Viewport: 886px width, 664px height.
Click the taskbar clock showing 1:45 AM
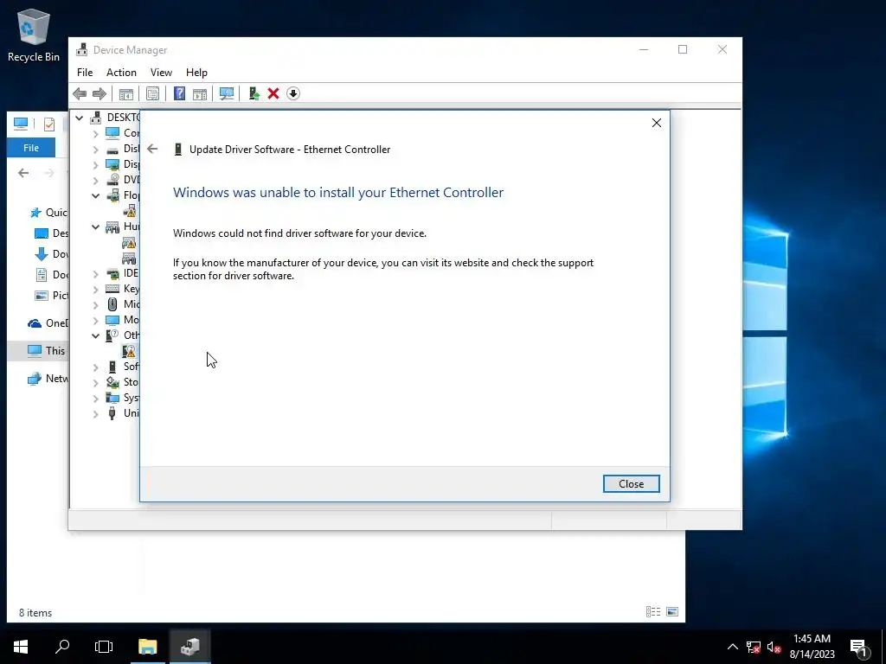812,647
